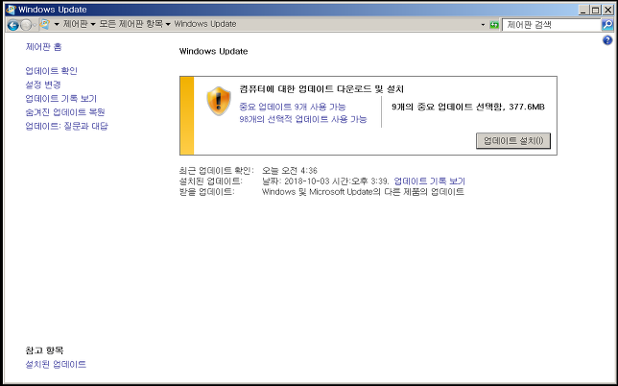The width and height of the screenshot is (618, 386).
Task: Click the 컴퓨터에 대한 업데이트 다운로드 및 설치 heading
Action: point(321,89)
